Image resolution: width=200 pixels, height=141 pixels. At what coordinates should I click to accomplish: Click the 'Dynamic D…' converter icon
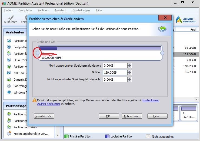coord(9,80)
